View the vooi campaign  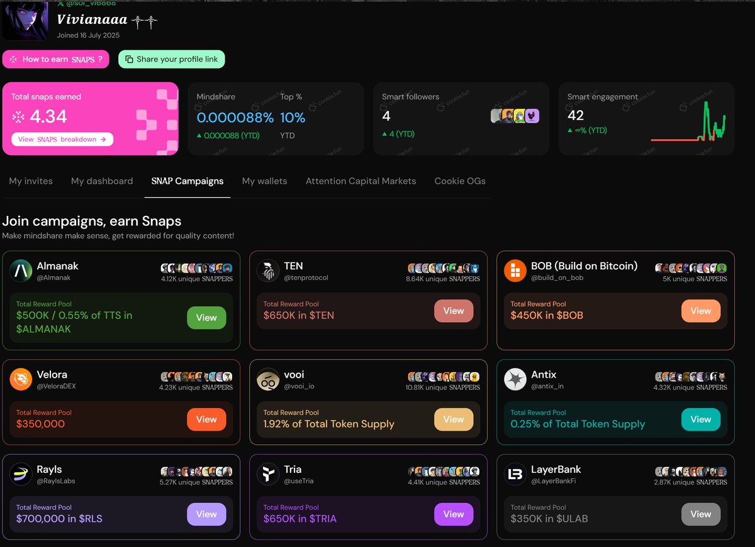454,419
